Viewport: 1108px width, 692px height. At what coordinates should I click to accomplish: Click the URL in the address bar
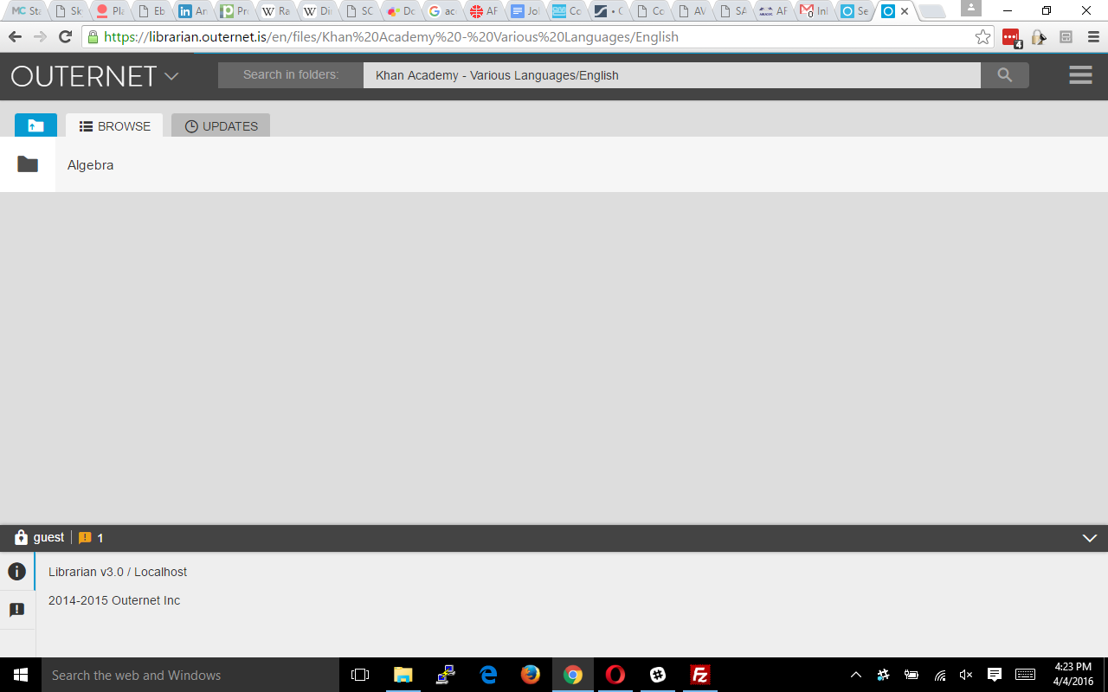391,37
